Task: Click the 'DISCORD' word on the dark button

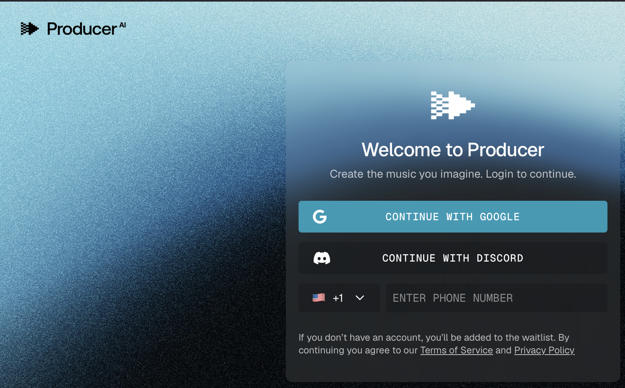Action: 500,258
